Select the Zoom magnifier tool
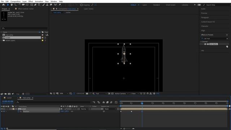 [x=15, y=5]
